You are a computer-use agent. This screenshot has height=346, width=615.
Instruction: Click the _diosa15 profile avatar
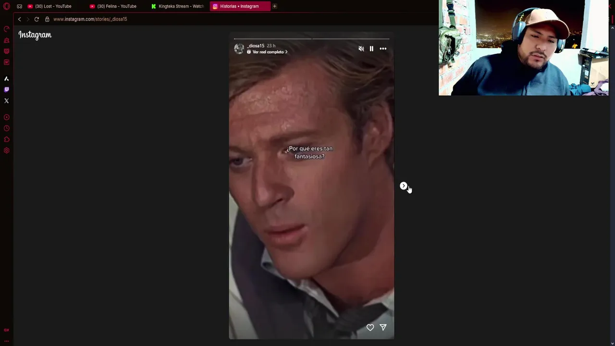(239, 49)
